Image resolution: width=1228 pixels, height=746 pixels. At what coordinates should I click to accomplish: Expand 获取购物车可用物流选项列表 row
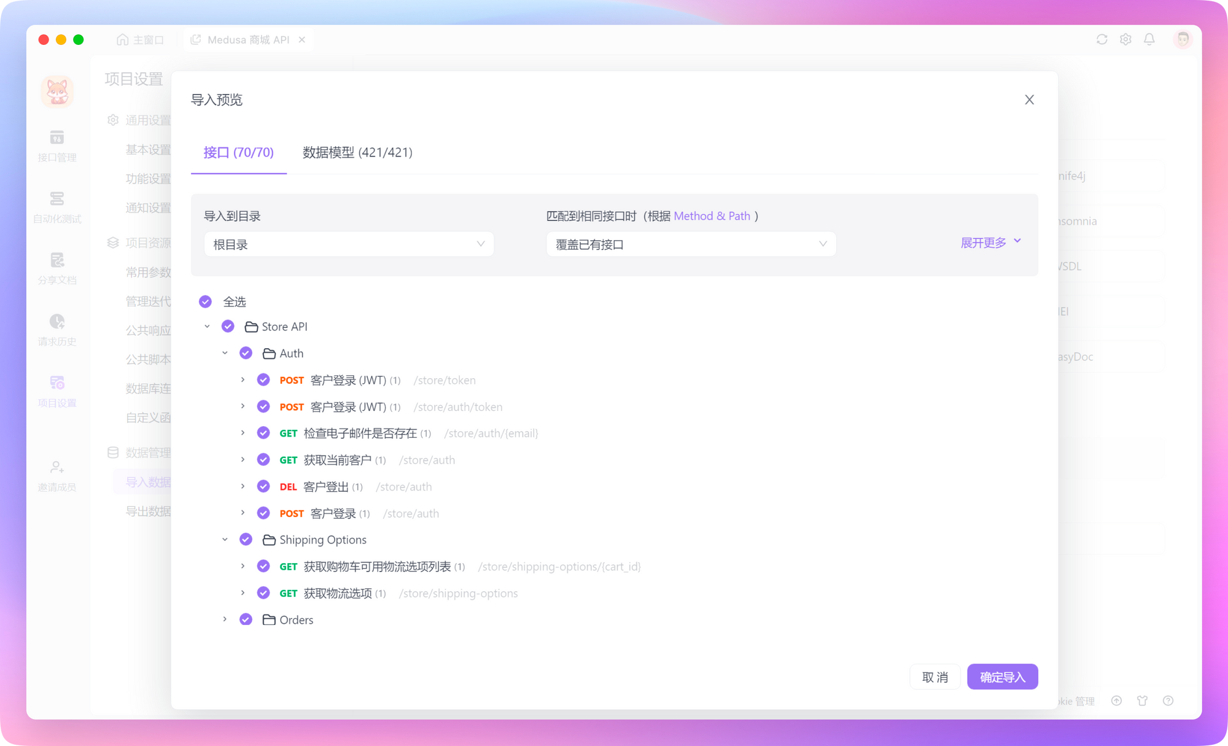tap(243, 566)
